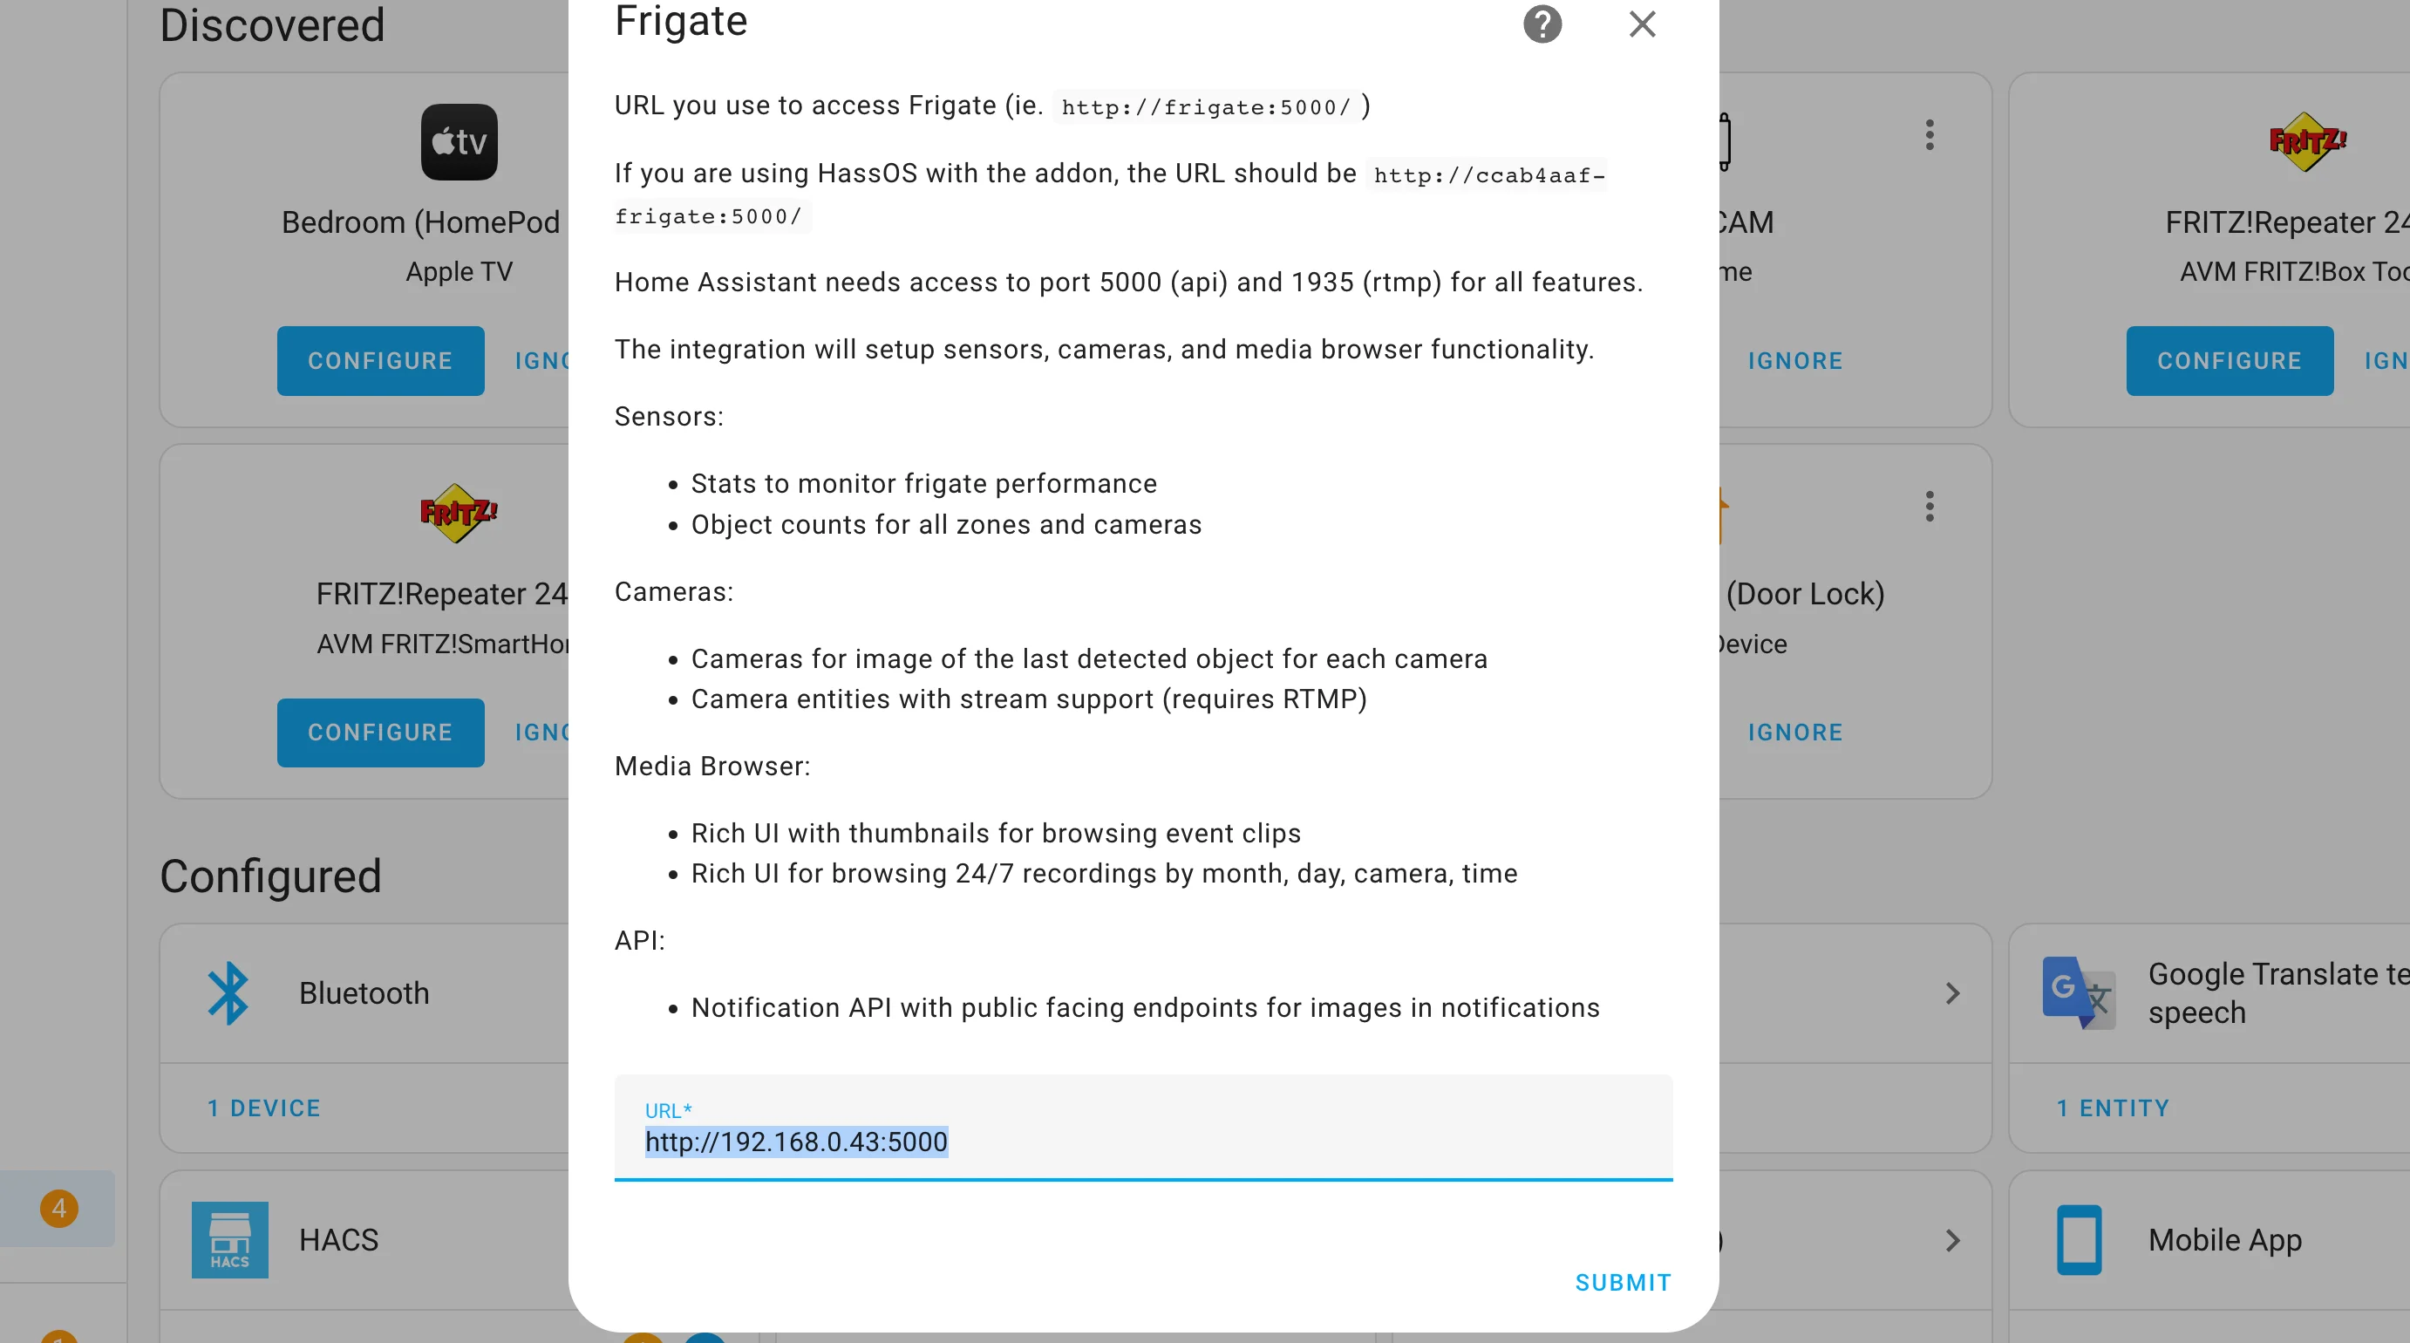Open the Door Lock device menu
The width and height of the screenshot is (2410, 1343).
click(x=1927, y=508)
